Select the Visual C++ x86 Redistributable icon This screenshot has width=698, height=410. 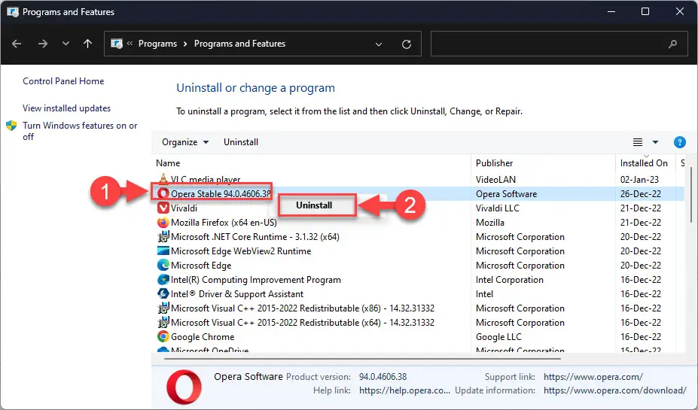click(163, 308)
